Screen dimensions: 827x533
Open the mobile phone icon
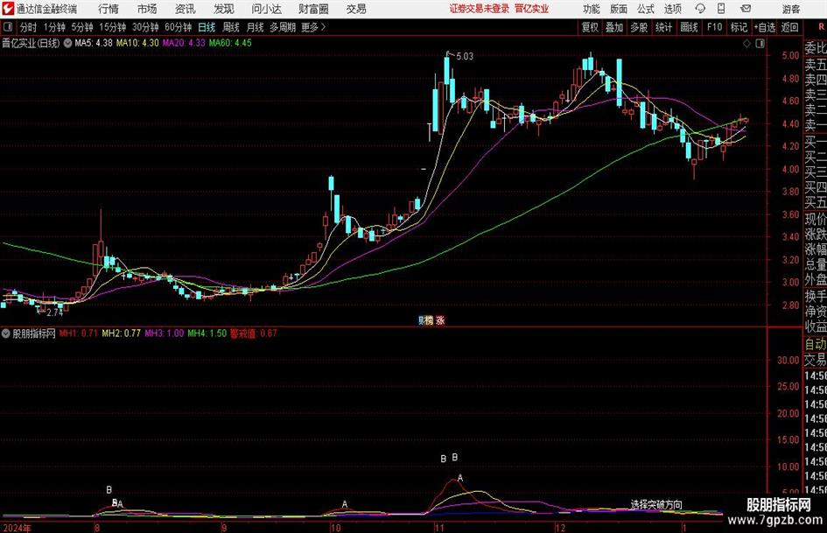[x=721, y=9]
